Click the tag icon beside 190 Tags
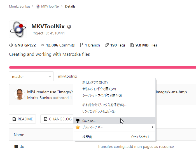Image resolution: width=196 pixels, height=154 pixels. coord(107,45)
